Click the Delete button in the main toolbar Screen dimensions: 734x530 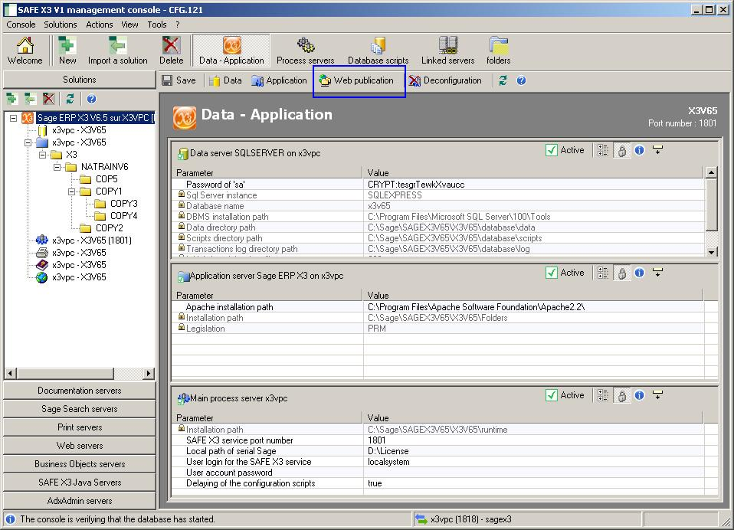click(172, 51)
